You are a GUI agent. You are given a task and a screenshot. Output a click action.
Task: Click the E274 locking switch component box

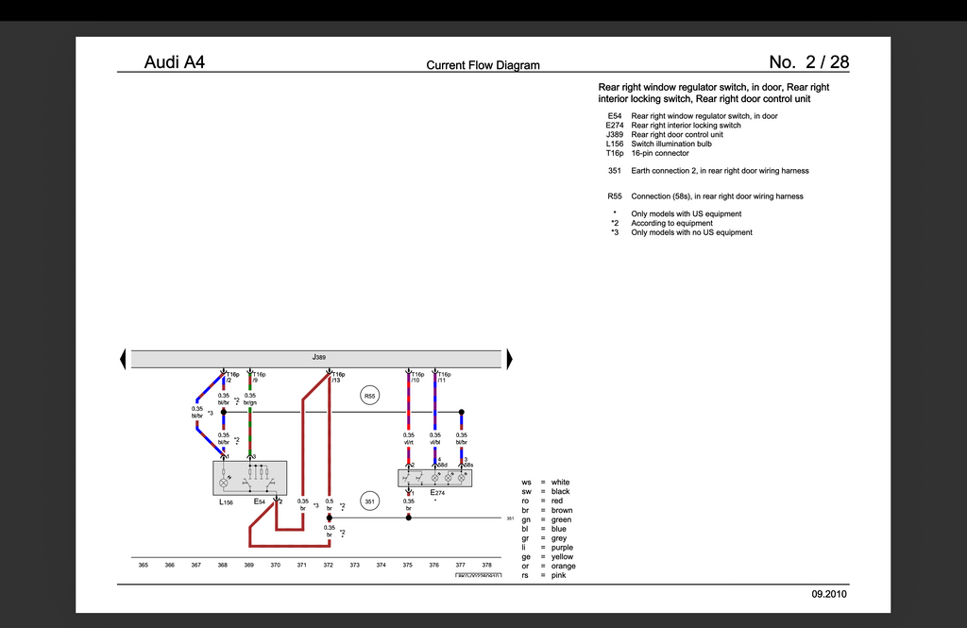pyautogui.click(x=434, y=478)
